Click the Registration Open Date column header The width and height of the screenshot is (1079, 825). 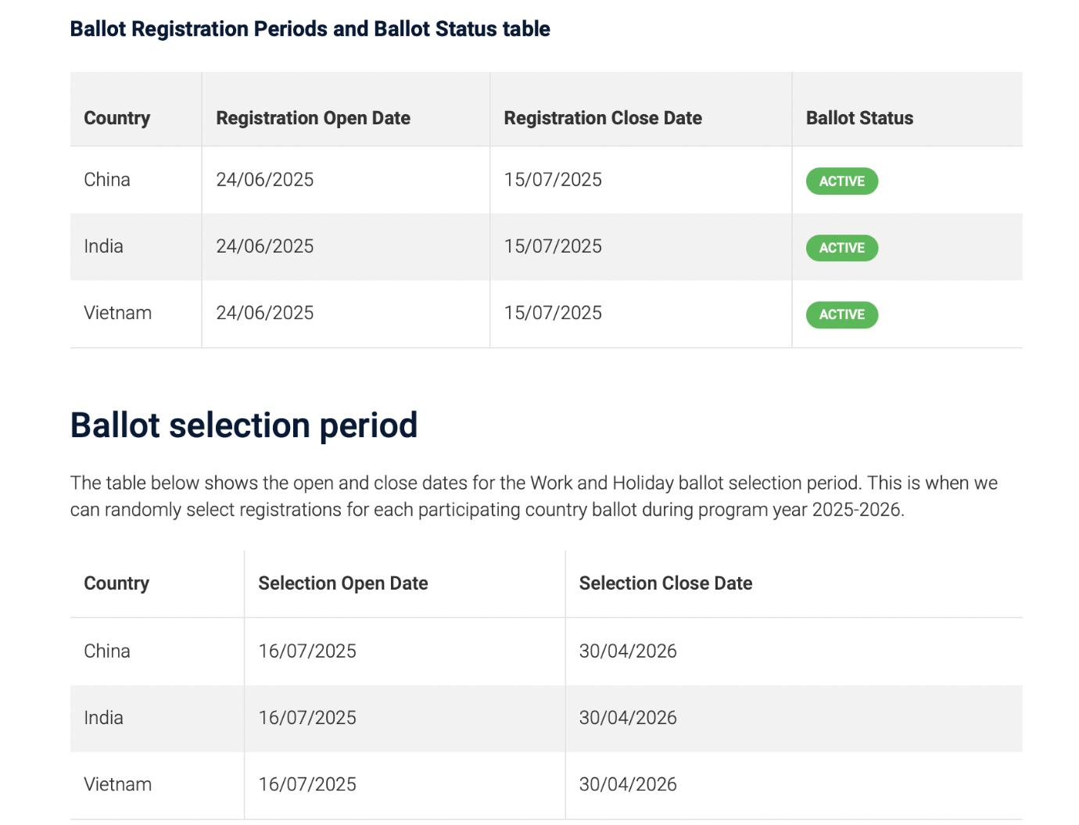(x=313, y=118)
